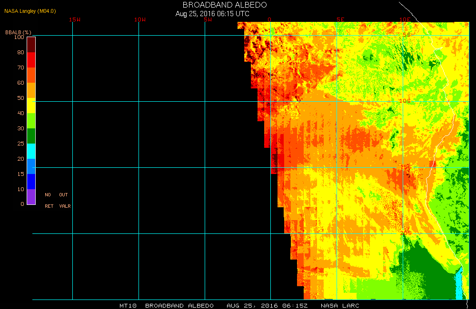Click the 15W longitude label
The width and height of the screenshot is (476, 309).
(74, 19)
